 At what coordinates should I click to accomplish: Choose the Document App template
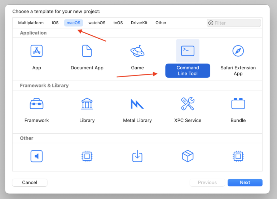87,51
